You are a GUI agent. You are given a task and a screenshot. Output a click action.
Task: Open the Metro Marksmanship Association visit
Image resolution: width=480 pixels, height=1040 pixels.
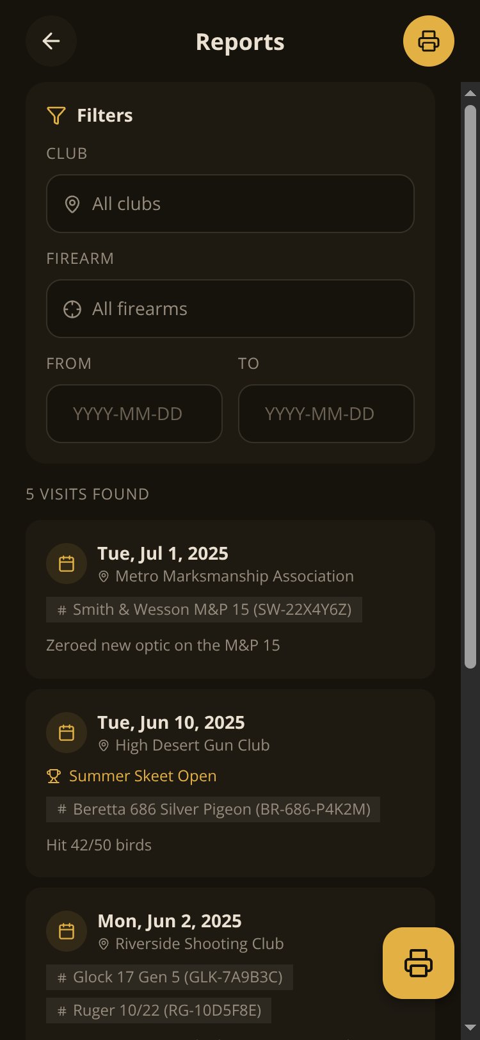pos(230,599)
